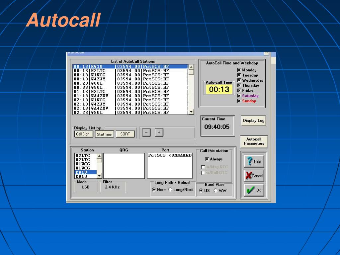Open the Display Log window
The image size is (340, 255).
254,121
